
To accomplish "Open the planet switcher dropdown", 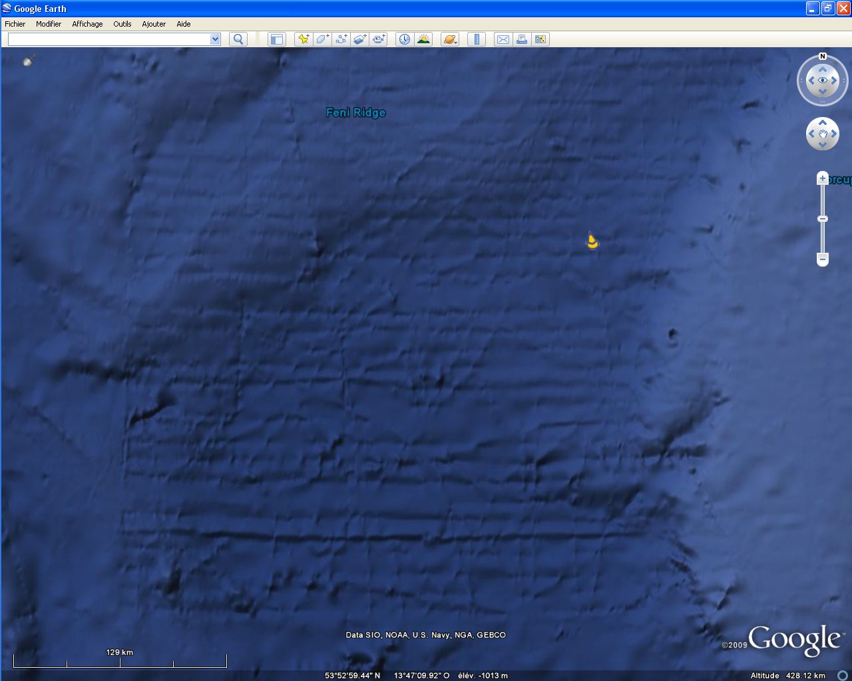I will (x=450, y=39).
